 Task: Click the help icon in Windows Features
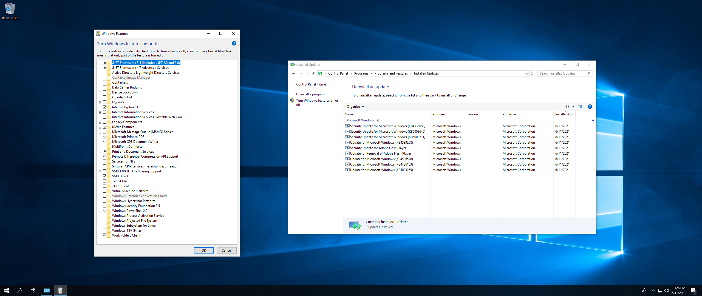234,43
